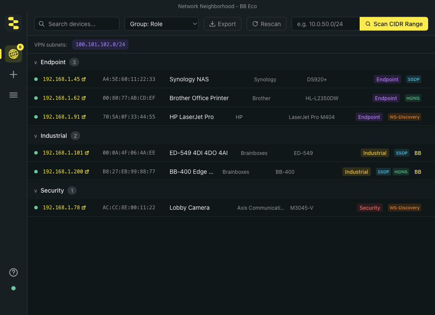
Task: Click the SSDP tag on Synology NAS row
Action: tap(414, 79)
